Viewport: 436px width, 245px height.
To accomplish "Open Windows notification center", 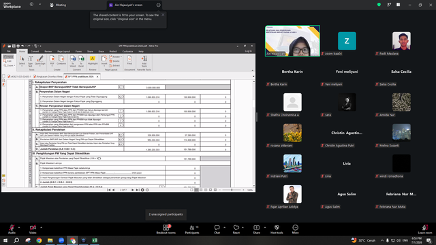I will [429, 240].
